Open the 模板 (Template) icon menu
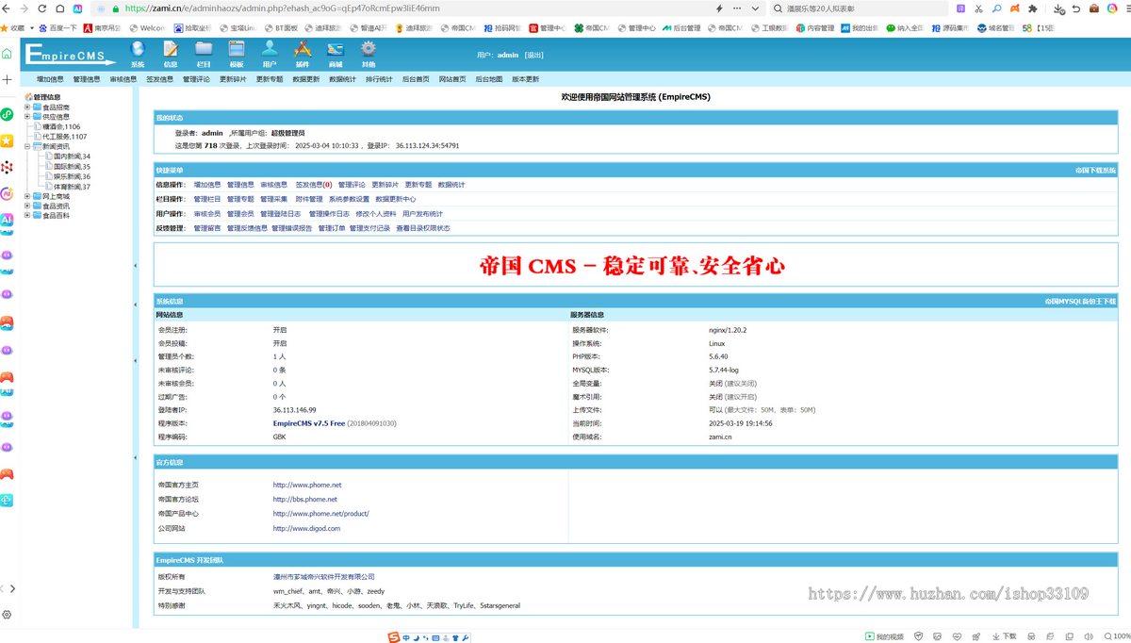 point(237,55)
